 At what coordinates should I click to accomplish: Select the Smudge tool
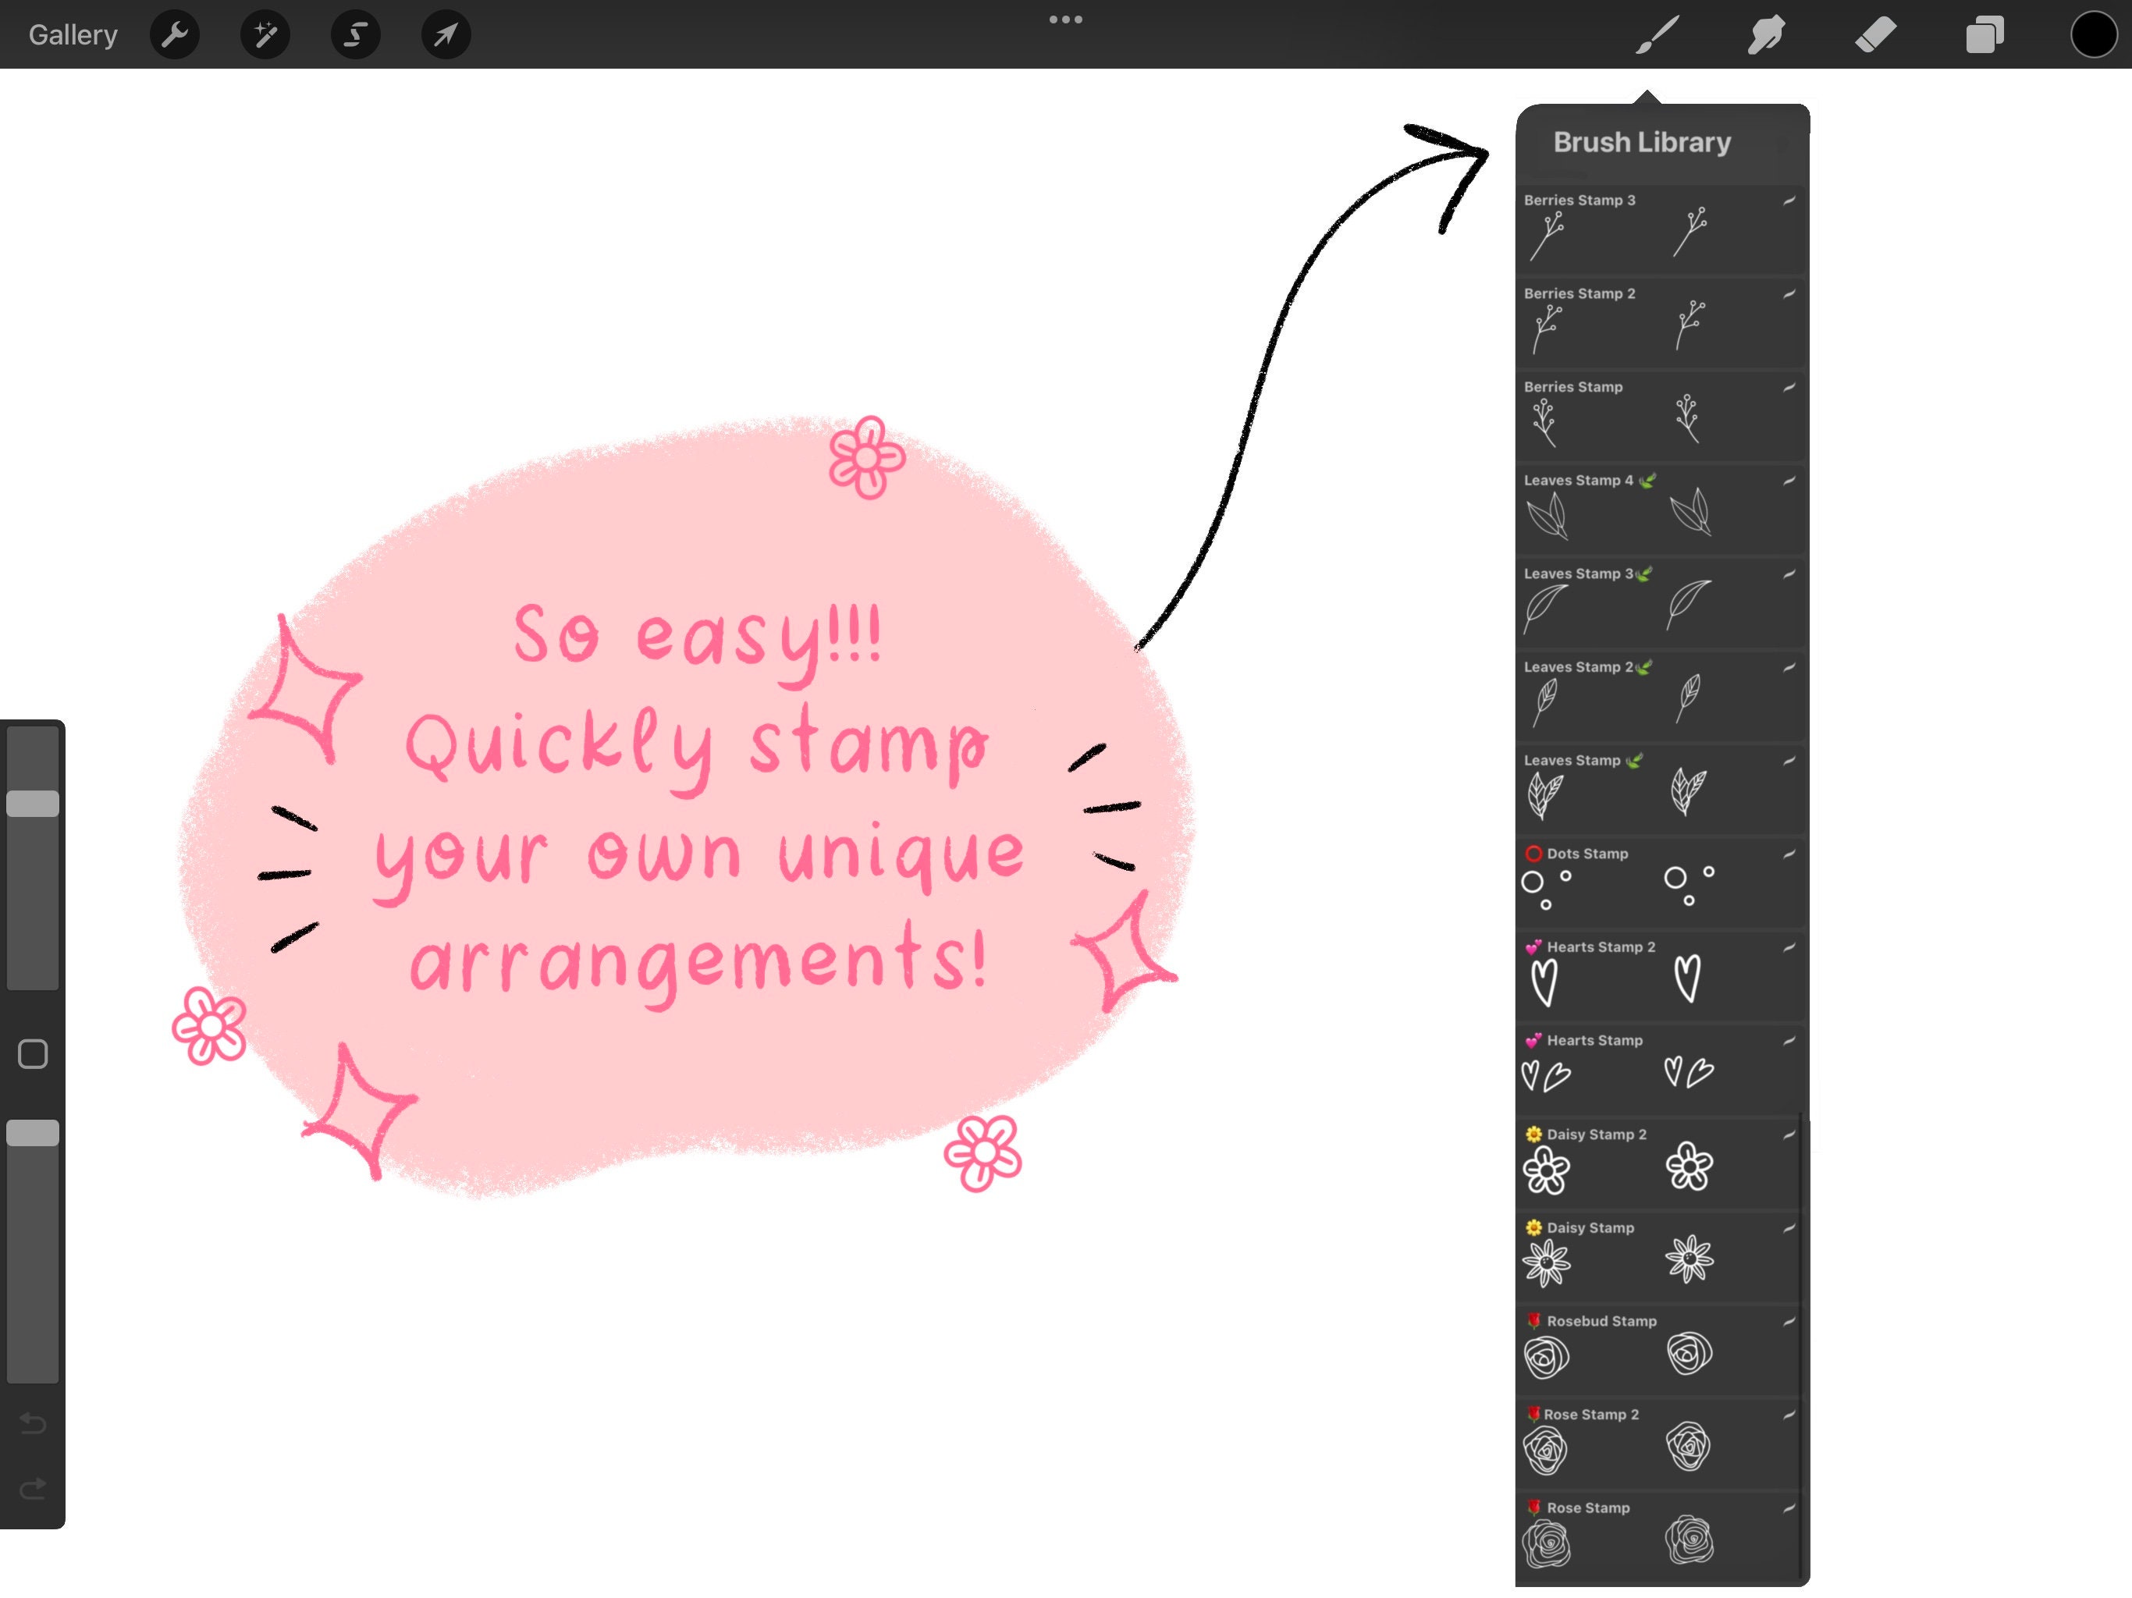click(x=1766, y=36)
